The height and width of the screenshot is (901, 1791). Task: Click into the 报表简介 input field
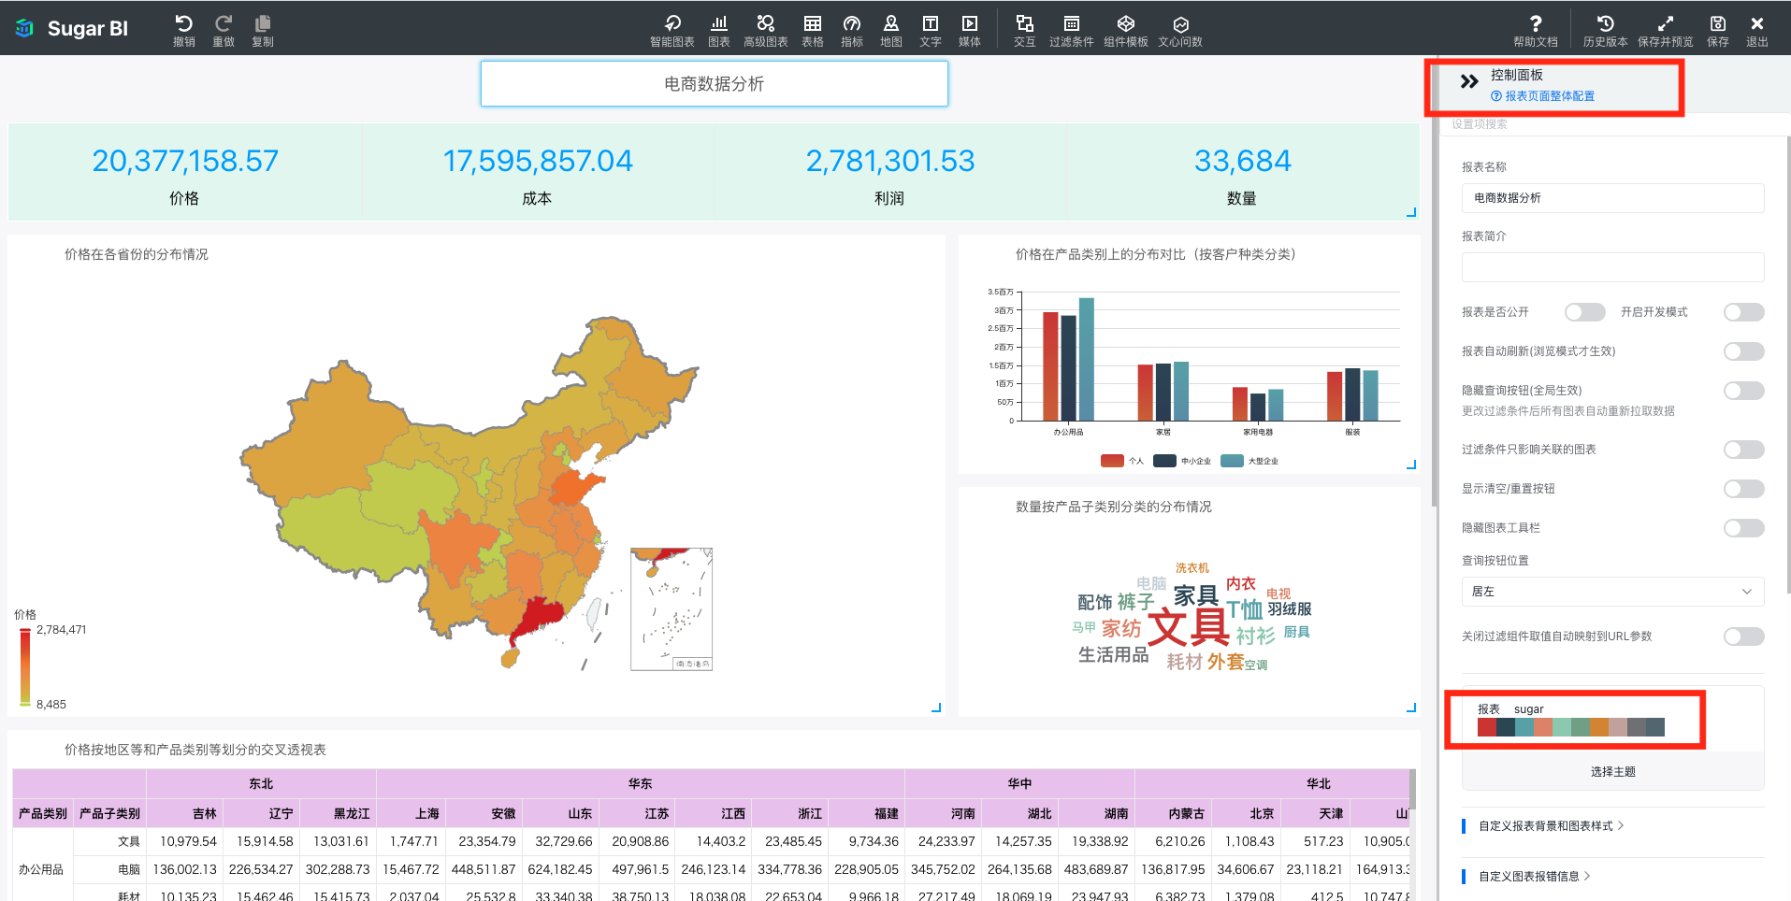pos(1612,267)
